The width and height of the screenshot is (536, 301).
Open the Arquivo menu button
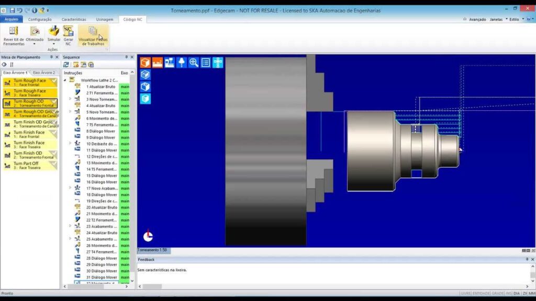click(11, 19)
